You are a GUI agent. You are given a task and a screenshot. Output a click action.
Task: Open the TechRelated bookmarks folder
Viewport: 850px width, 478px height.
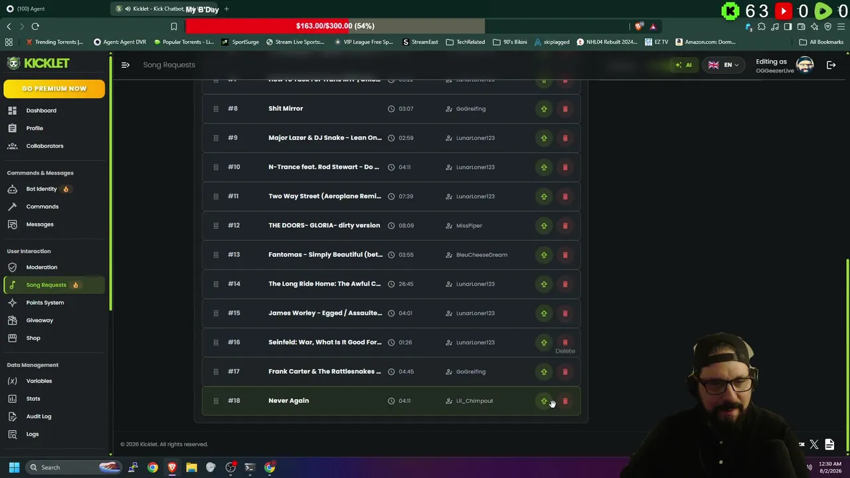click(x=466, y=42)
